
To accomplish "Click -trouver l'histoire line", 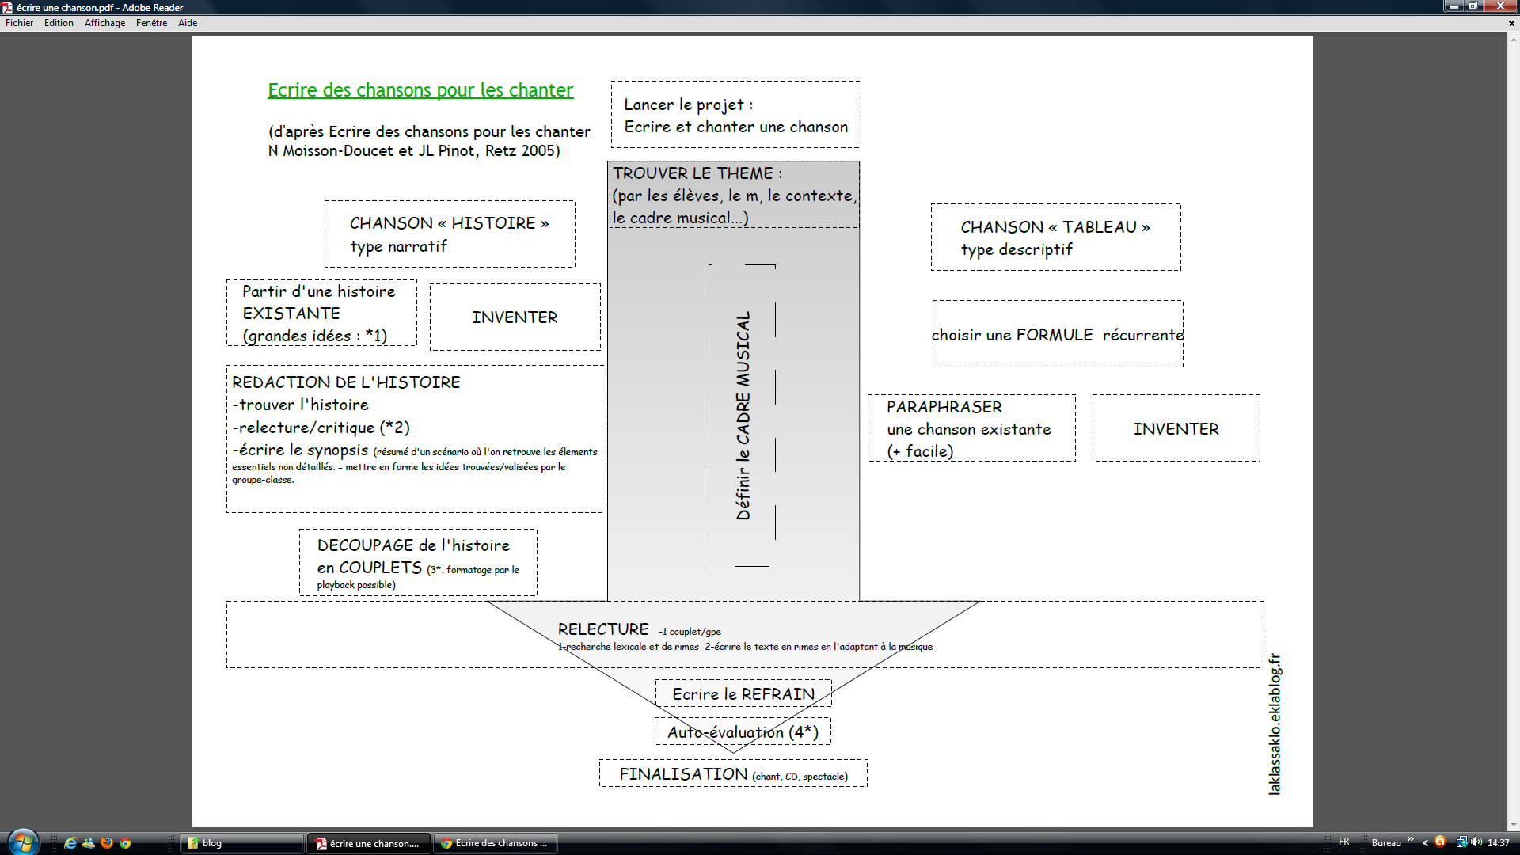I will [x=300, y=405].
